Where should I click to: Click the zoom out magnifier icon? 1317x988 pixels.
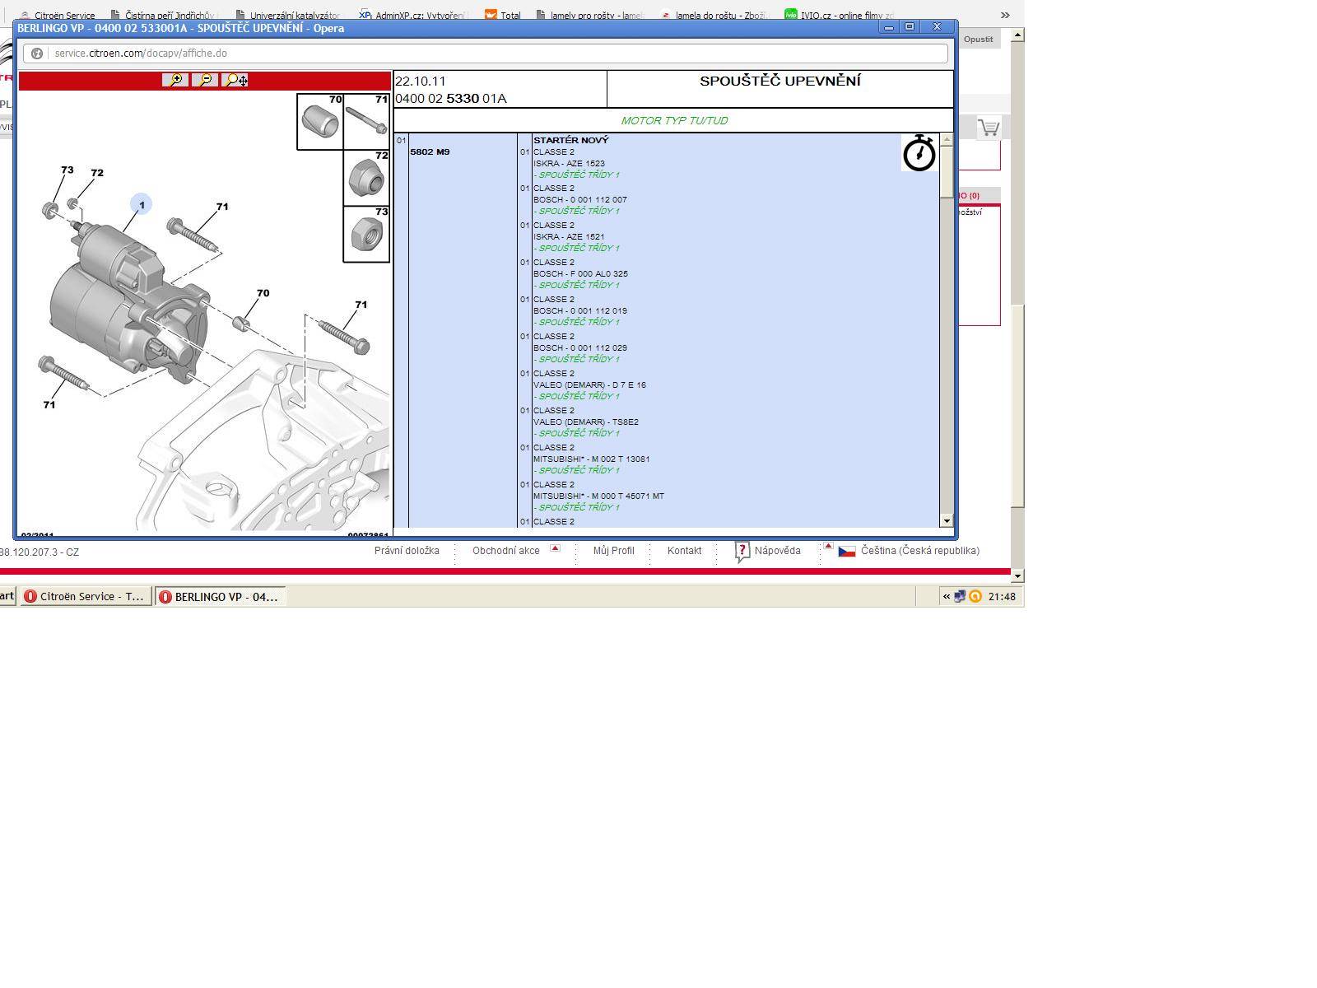click(205, 80)
